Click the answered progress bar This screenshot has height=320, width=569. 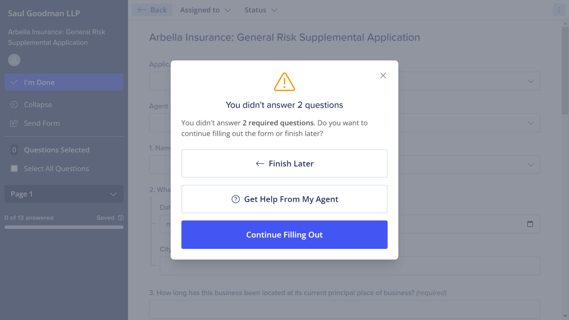click(64, 227)
